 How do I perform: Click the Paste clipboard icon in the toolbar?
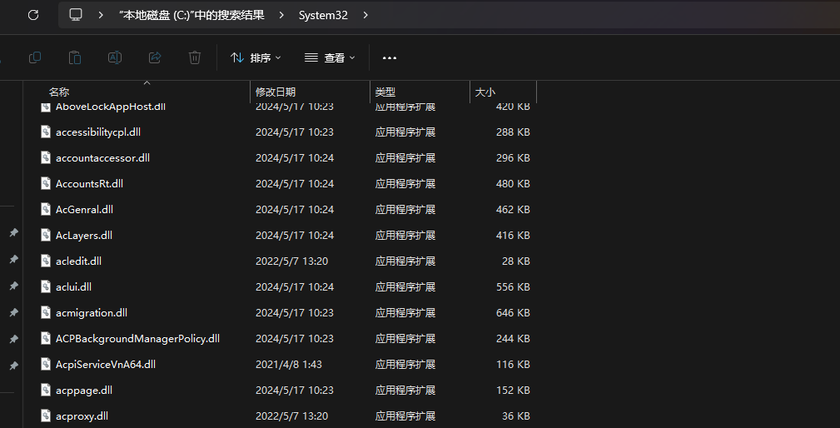click(x=75, y=57)
